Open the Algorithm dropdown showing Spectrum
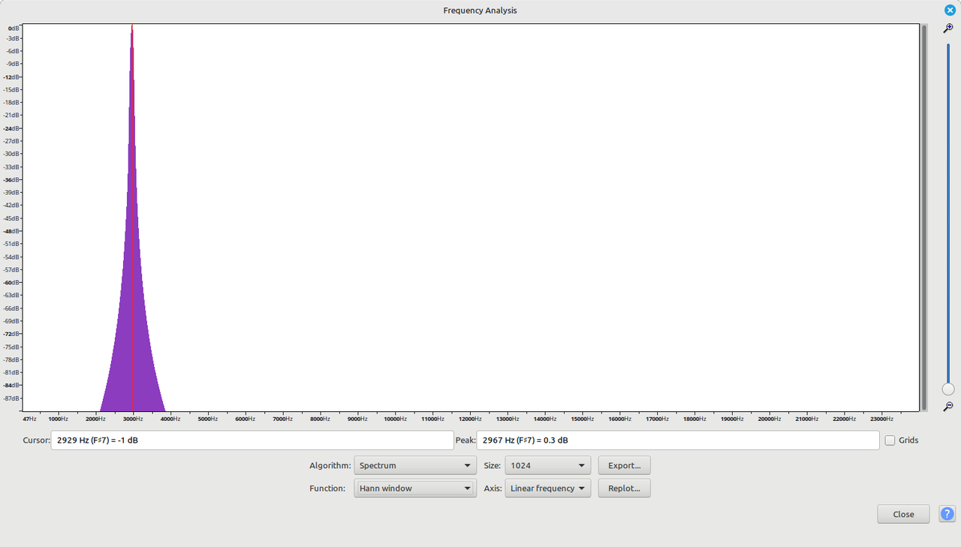 (x=414, y=466)
